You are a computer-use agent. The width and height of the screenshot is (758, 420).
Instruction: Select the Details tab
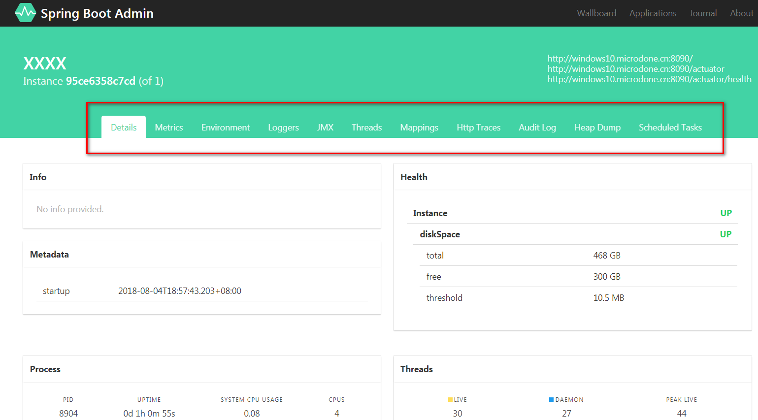pos(124,127)
